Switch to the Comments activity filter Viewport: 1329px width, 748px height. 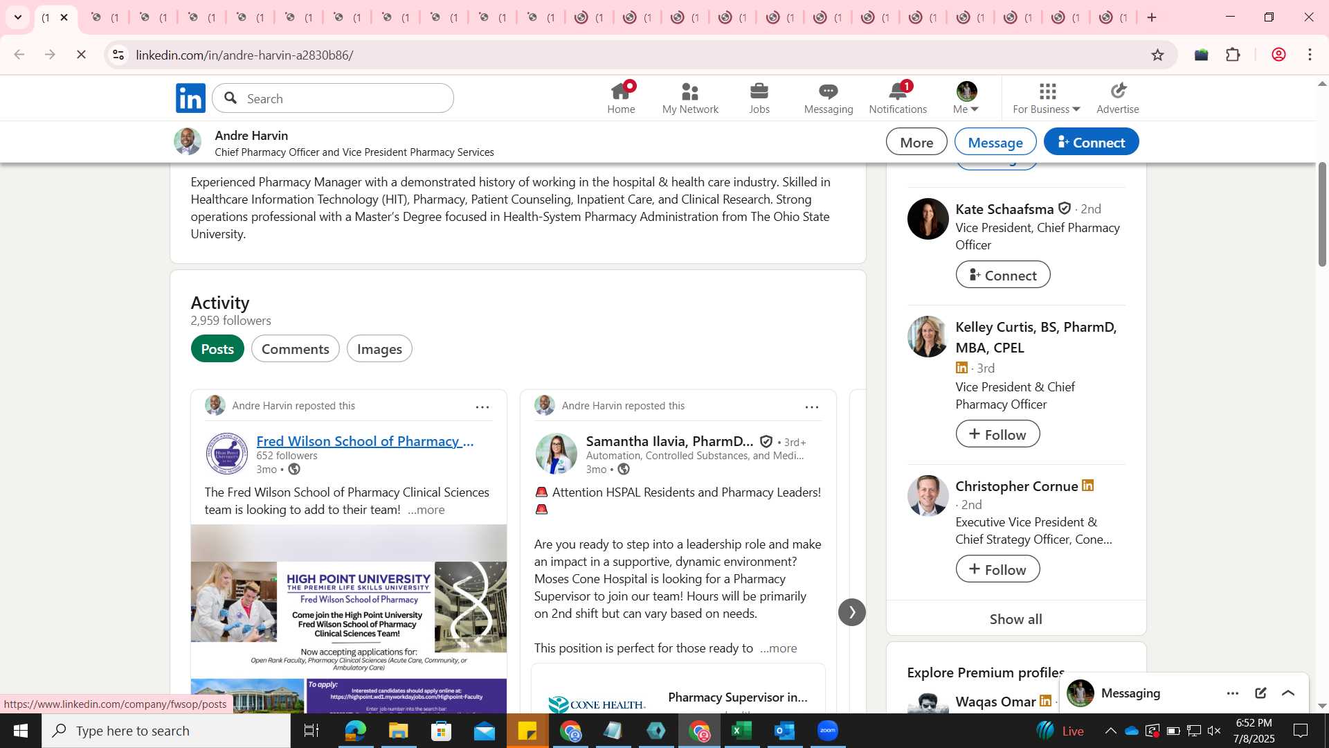[x=296, y=348]
